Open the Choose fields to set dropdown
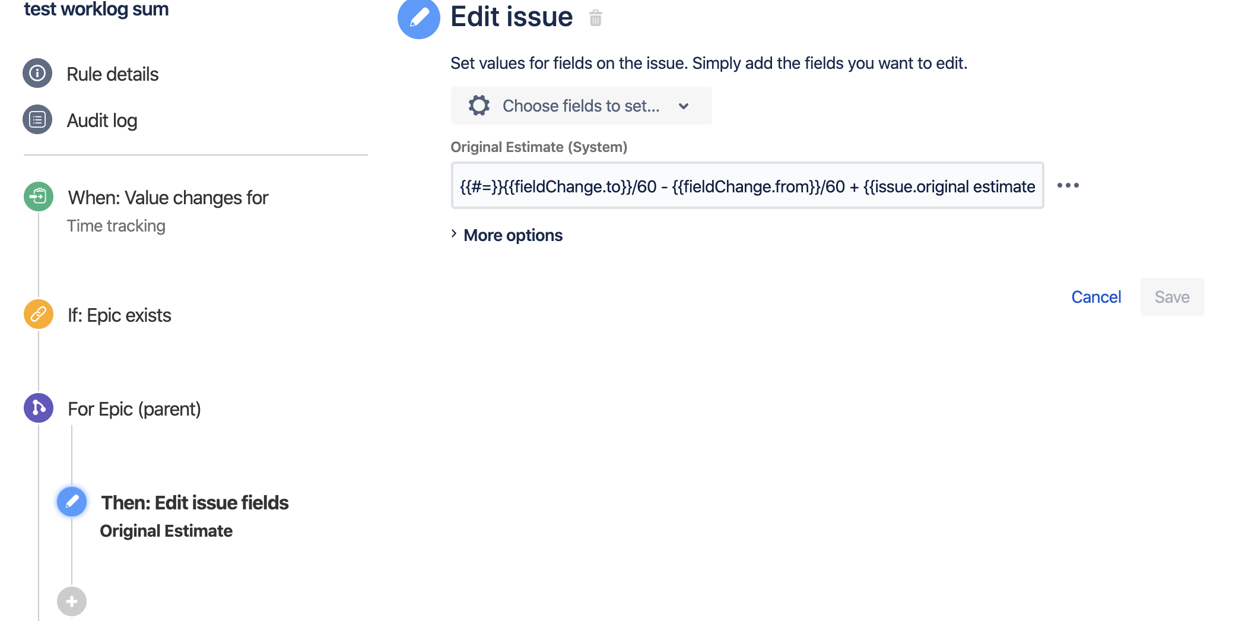1245x621 pixels. click(581, 106)
